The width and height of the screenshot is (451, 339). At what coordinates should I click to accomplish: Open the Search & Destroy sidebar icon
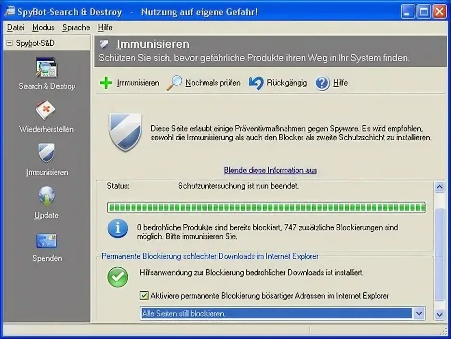[x=47, y=68]
